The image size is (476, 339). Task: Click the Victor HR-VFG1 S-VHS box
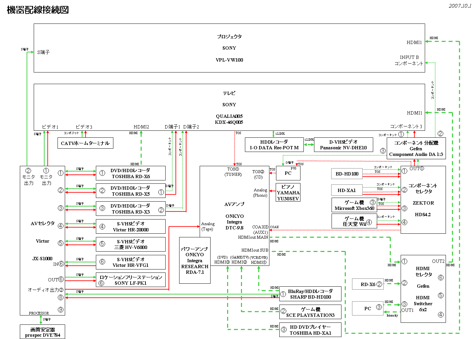(x=131, y=262)
